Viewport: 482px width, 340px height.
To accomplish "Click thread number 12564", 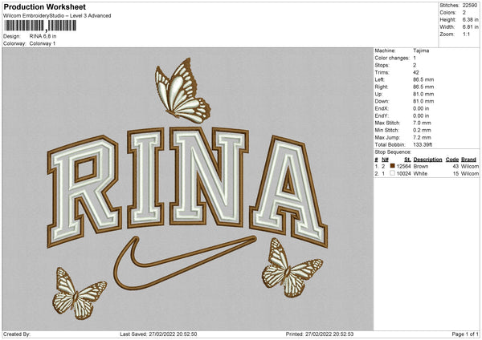I will click(x=403, y=166).
